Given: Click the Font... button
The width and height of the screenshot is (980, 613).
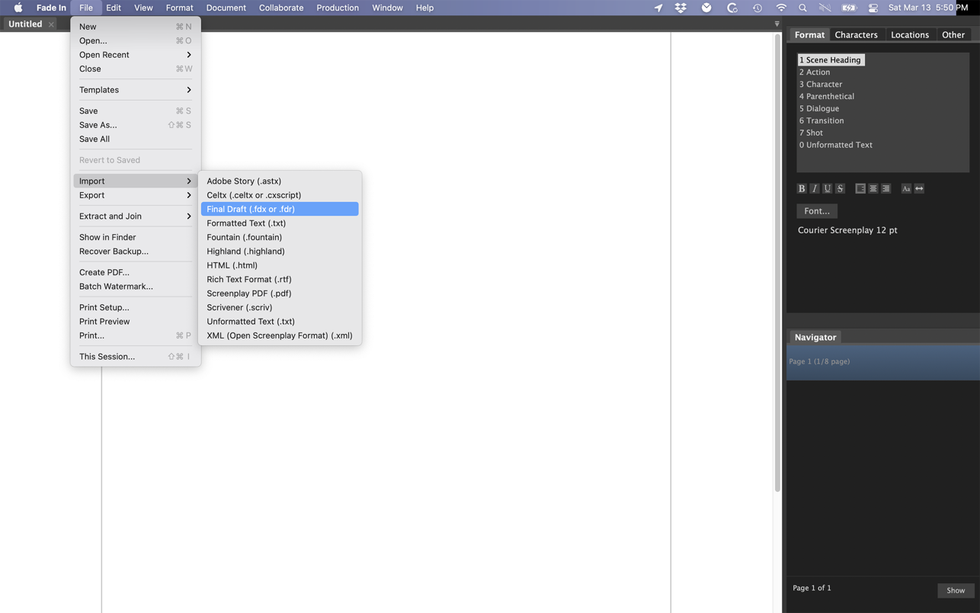Looking at the screenshot, I should 817,211.
